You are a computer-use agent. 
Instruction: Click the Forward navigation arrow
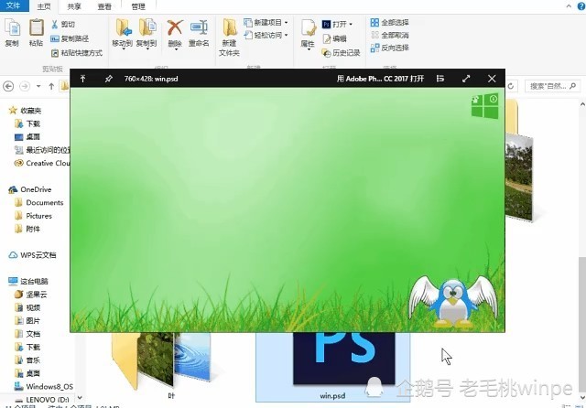(25, 86)
